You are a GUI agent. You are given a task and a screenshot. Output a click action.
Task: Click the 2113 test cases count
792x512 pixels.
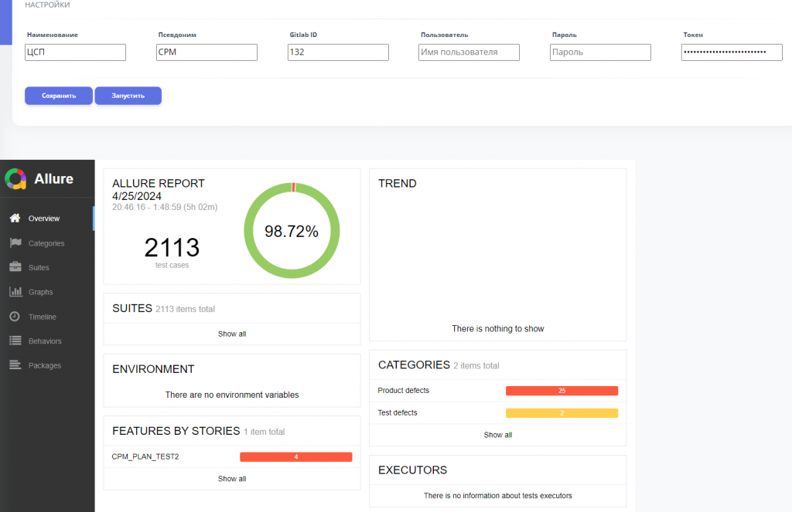click(172, 248)
